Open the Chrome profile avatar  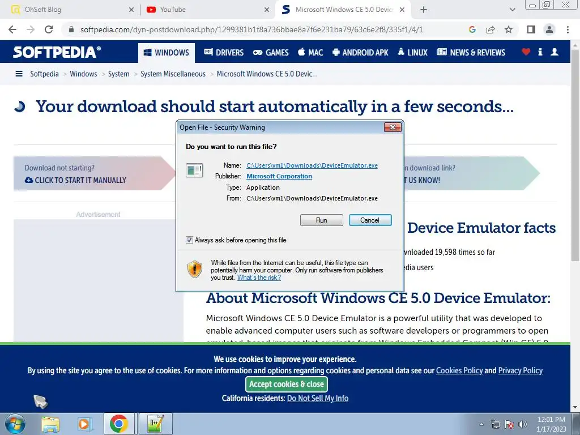(x=549, y=29)
